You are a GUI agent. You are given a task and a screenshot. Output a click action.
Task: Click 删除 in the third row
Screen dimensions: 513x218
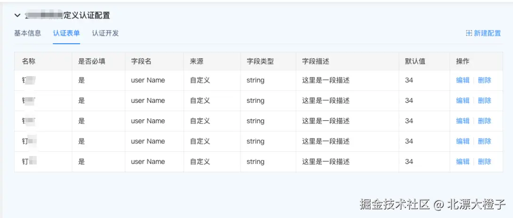[x=484, y=121]
